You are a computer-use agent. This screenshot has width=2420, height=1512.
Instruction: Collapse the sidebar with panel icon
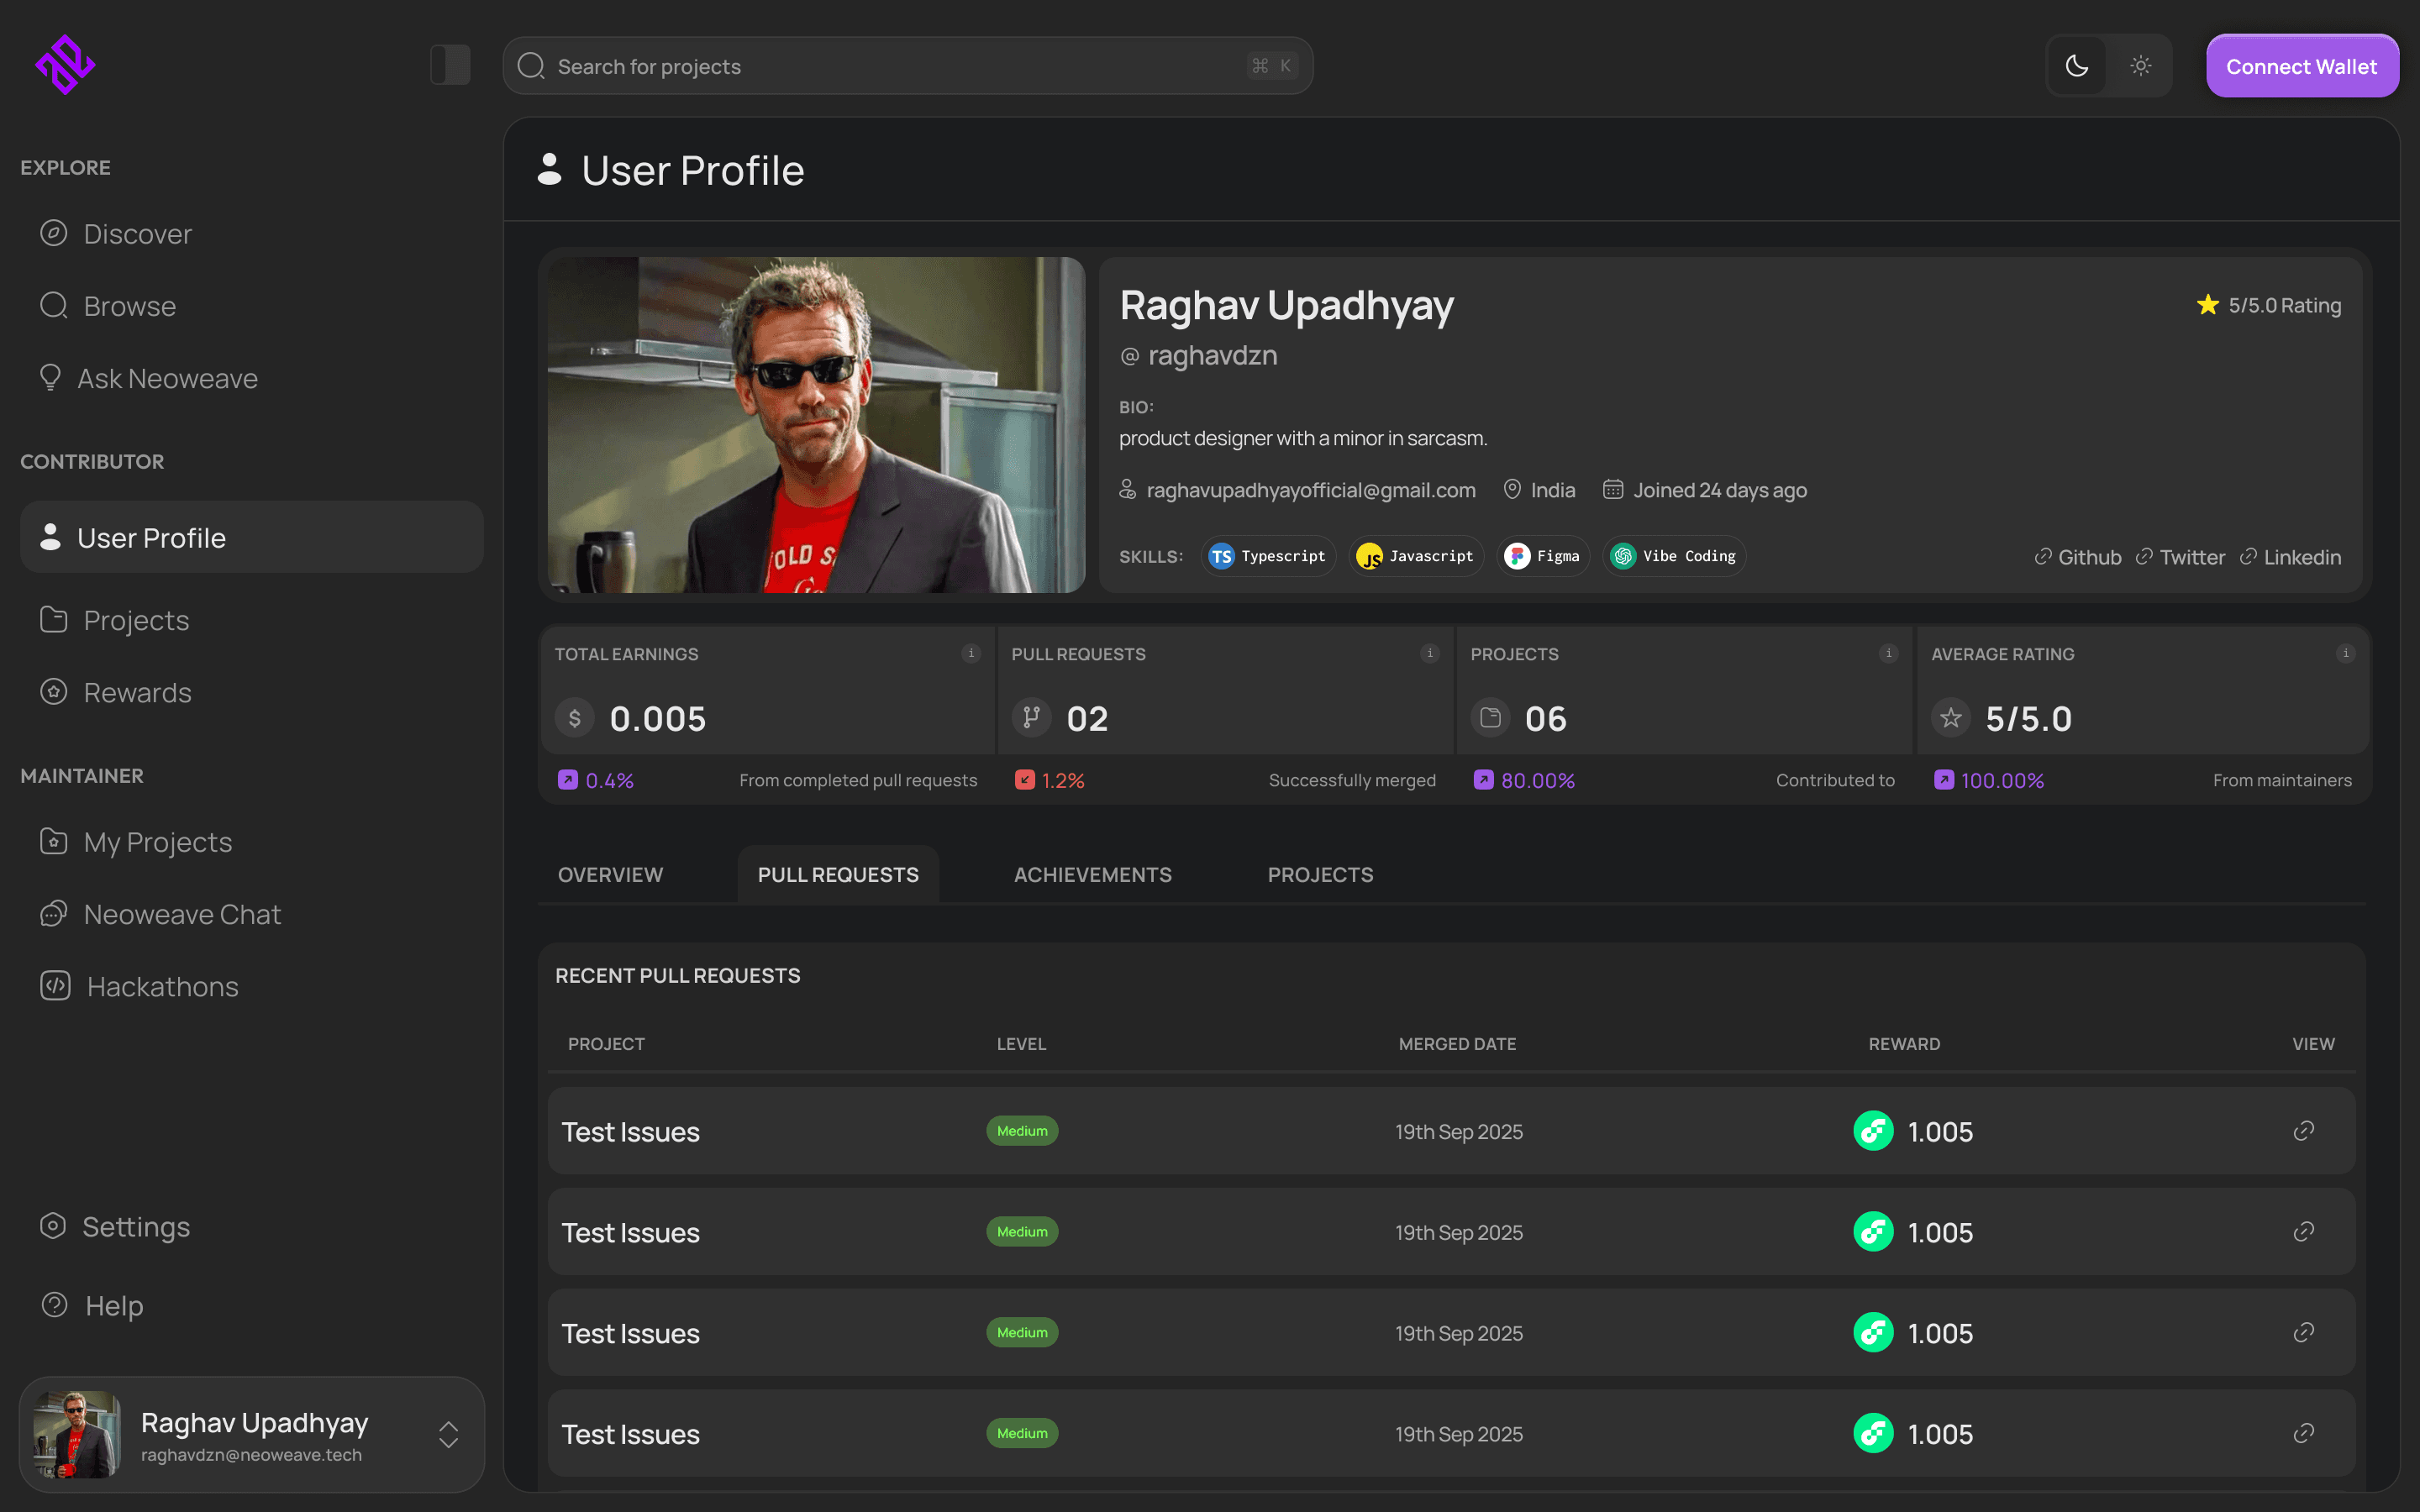click(450, 65)
